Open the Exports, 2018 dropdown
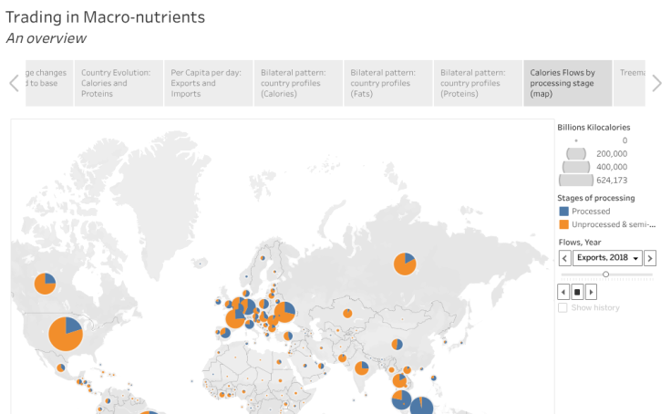 (x=607, y=258)
